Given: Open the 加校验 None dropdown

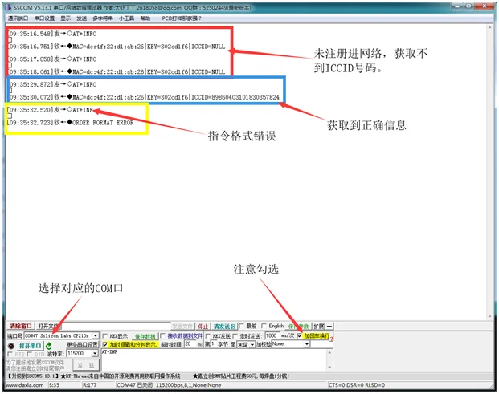Looking at the screenshot, I should [x=306, y=344].
